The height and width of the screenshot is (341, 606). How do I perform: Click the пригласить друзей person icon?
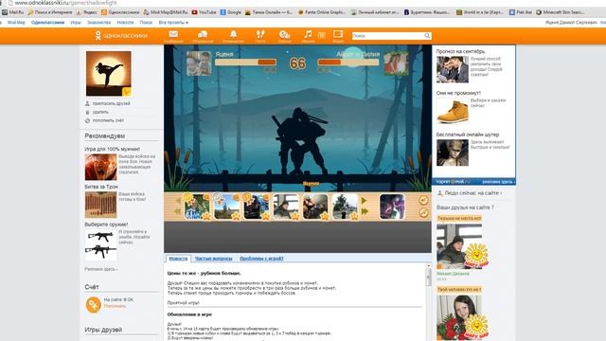pyautogui.click(x=87, y=103)
